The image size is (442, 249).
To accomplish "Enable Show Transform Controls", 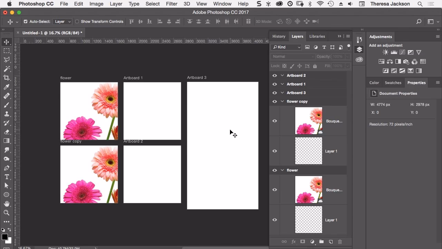I will [77, 21].
